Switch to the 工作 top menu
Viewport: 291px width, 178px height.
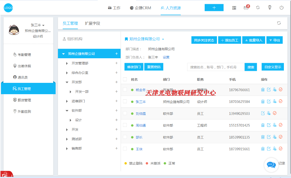click(114, 8)
